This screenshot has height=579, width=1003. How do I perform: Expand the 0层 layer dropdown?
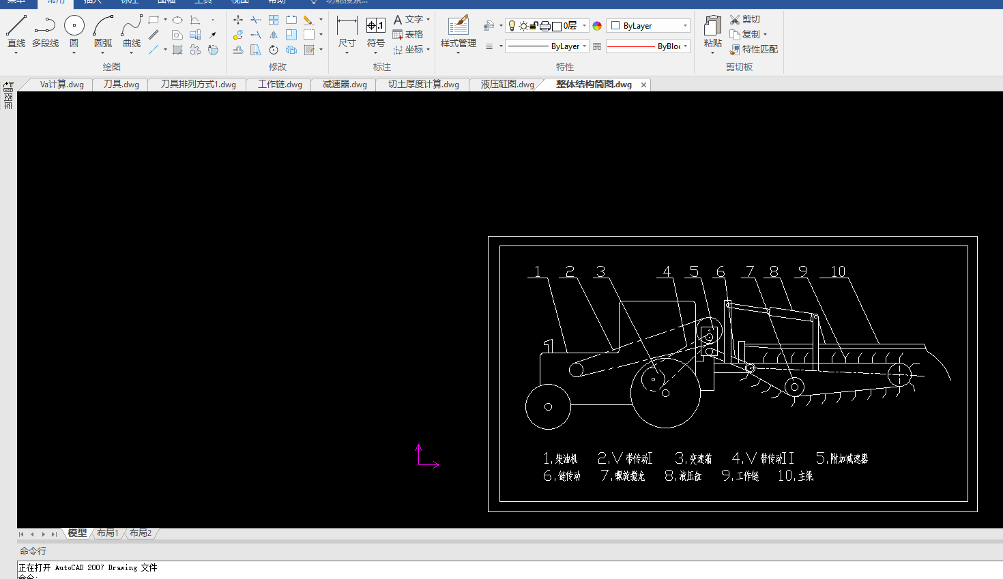point(584,26)
